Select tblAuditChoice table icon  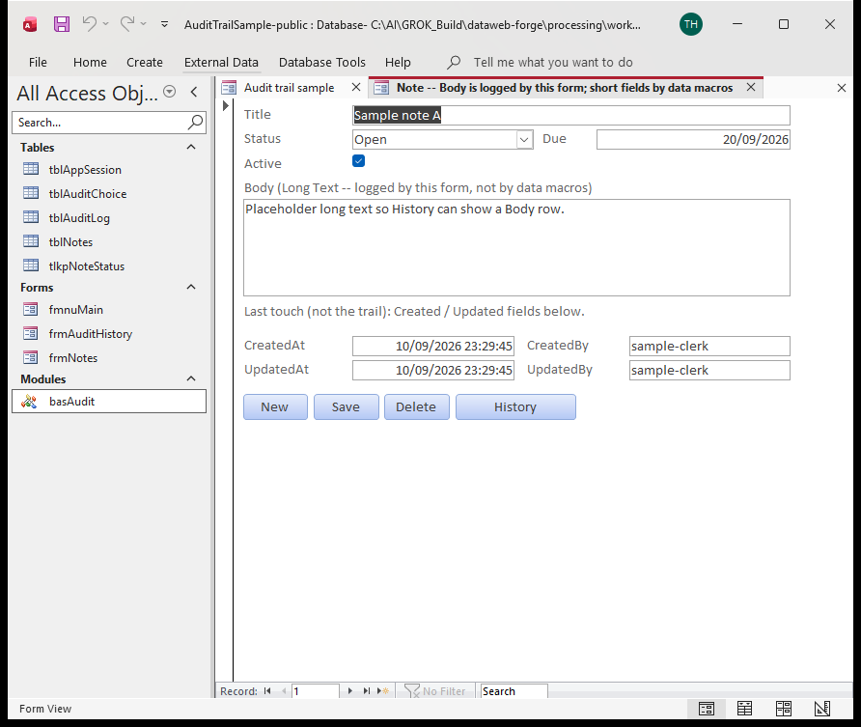tap(31, 193)
